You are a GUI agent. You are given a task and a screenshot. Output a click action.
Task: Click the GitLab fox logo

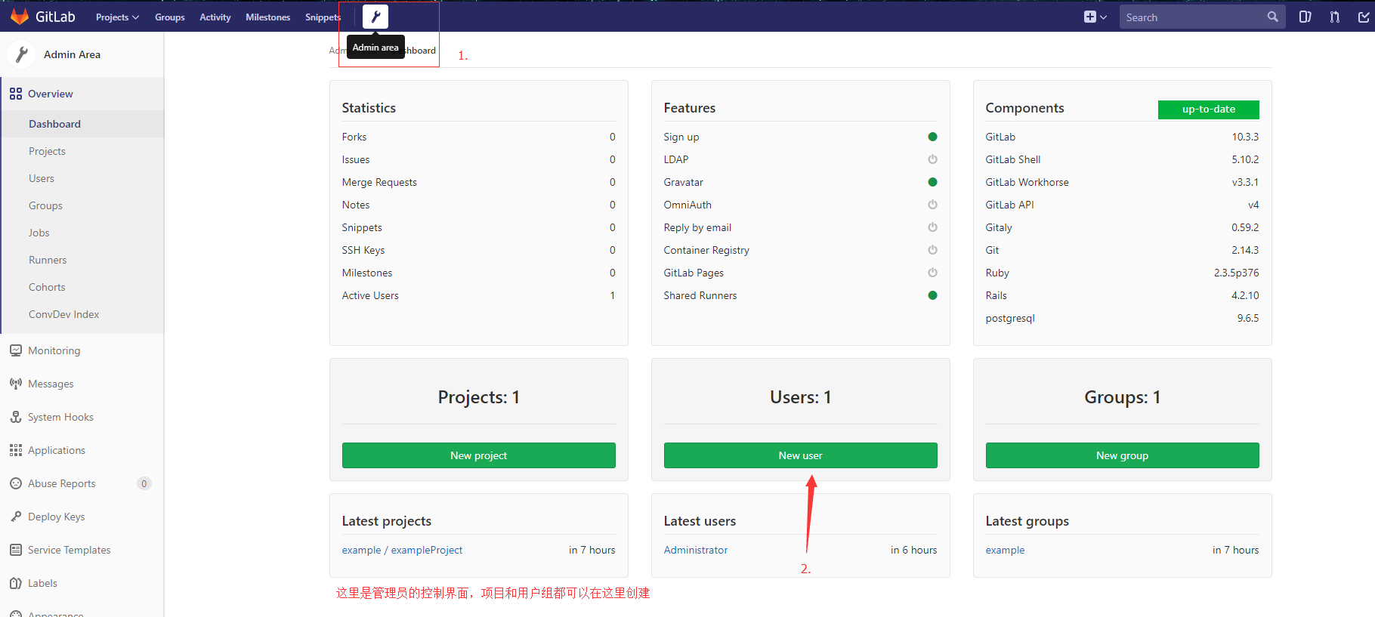(x=19, y=17)
